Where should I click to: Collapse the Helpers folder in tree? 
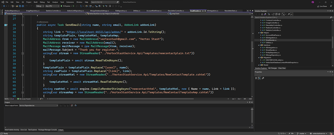pyautogui.click(x=259, y=33)
